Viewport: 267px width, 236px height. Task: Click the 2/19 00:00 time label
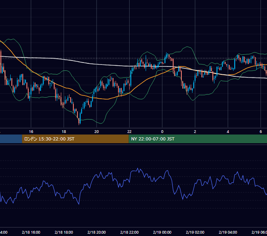point(162,232)
